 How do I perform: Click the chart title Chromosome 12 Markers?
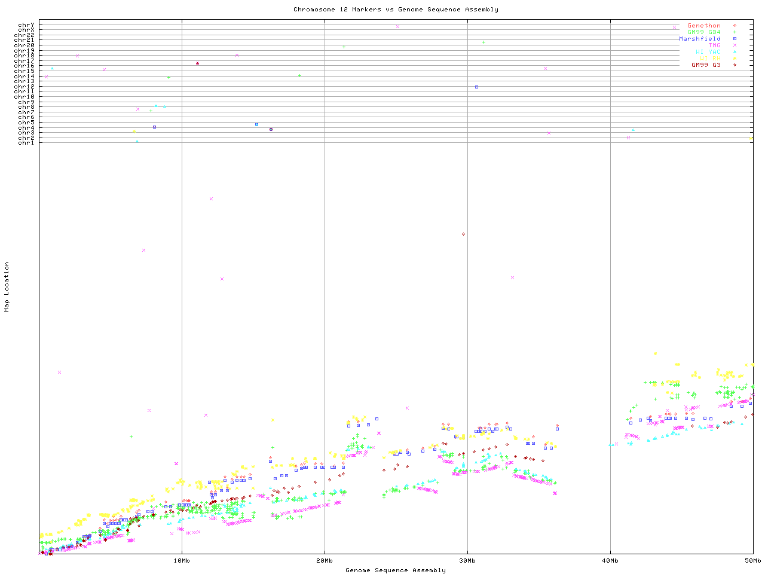(396, 10)
